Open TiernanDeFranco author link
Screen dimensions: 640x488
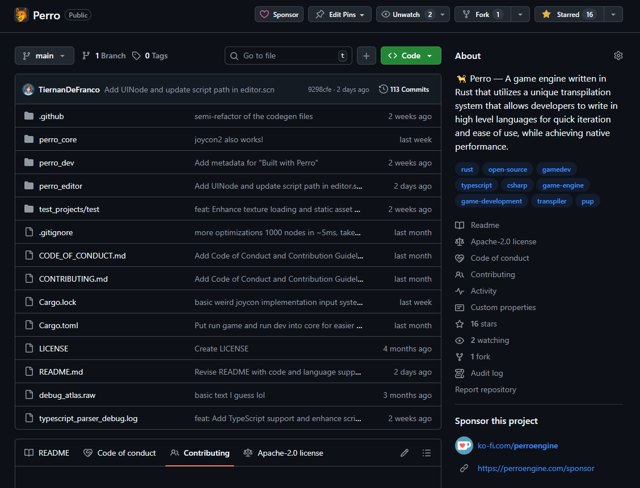pos(69,90)
